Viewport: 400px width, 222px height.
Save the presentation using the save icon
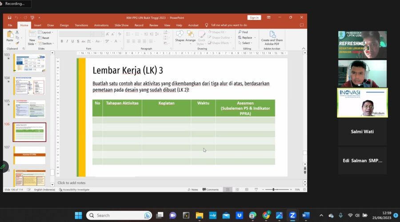[9, 18]
